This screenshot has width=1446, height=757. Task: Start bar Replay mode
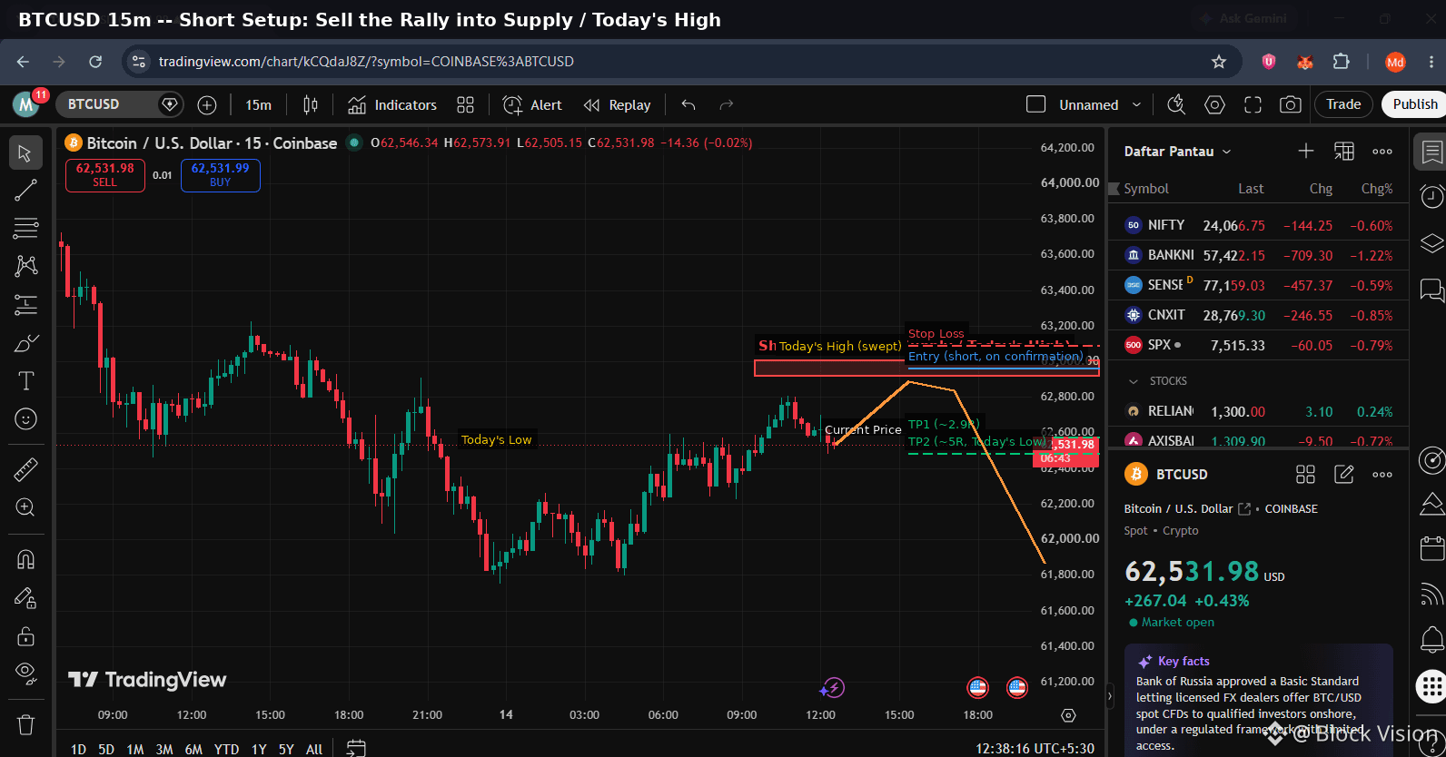pyautogui.click(x=618, y=105)
